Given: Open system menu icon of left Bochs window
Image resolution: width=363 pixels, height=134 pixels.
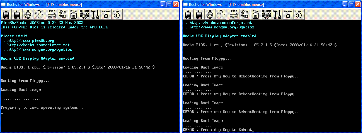Looking at the screenshot, I should (4, 4).
